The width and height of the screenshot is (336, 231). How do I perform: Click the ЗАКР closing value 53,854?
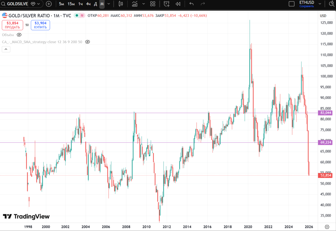point(170,16)
